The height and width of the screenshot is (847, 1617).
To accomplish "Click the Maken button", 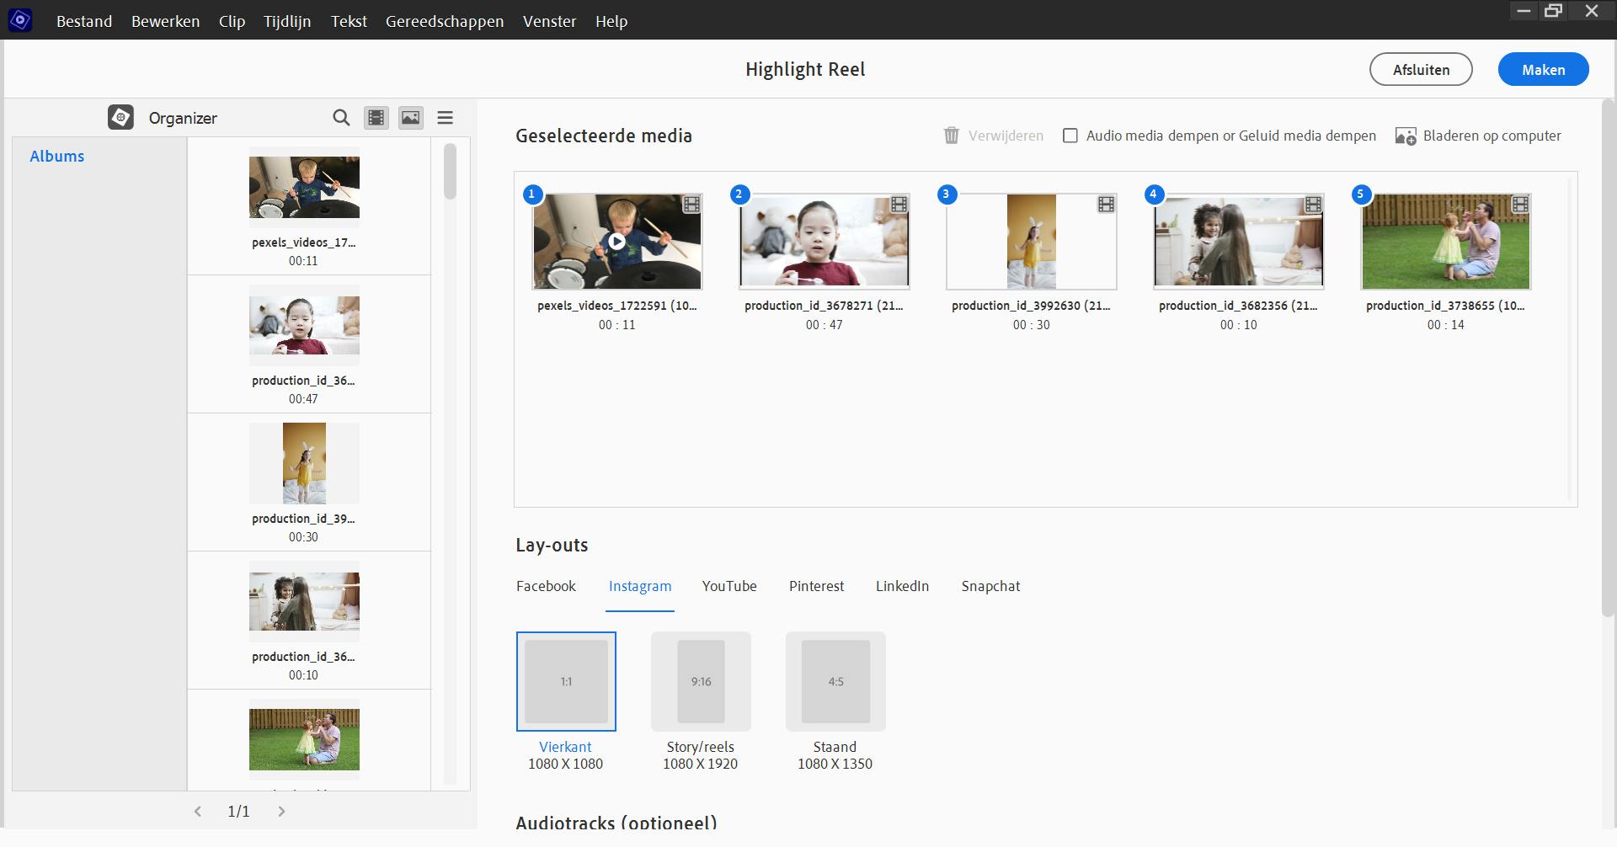I will [x=1544, y=70].
